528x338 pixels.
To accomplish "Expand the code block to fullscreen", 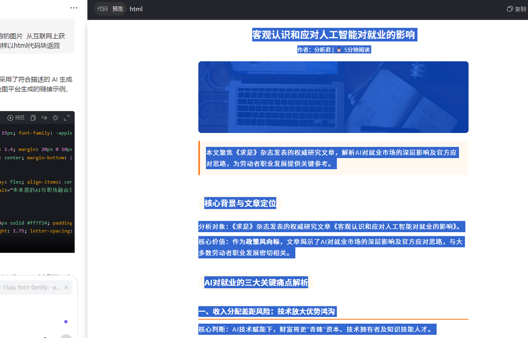I will 66,118.
